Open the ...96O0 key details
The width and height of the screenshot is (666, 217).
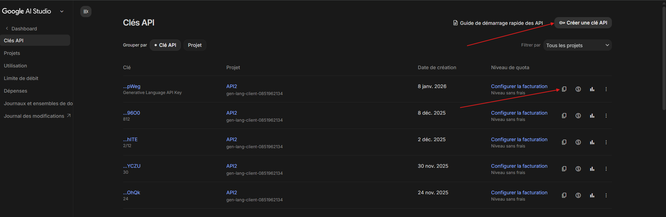tap(131, 113)
